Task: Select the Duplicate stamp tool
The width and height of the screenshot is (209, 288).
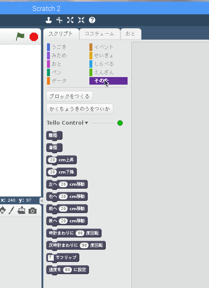Action: (x=49, y=20)
